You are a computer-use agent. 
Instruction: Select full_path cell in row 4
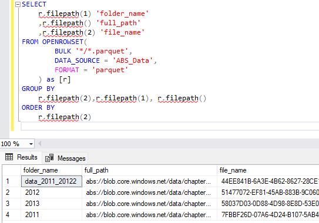(150, 215)
